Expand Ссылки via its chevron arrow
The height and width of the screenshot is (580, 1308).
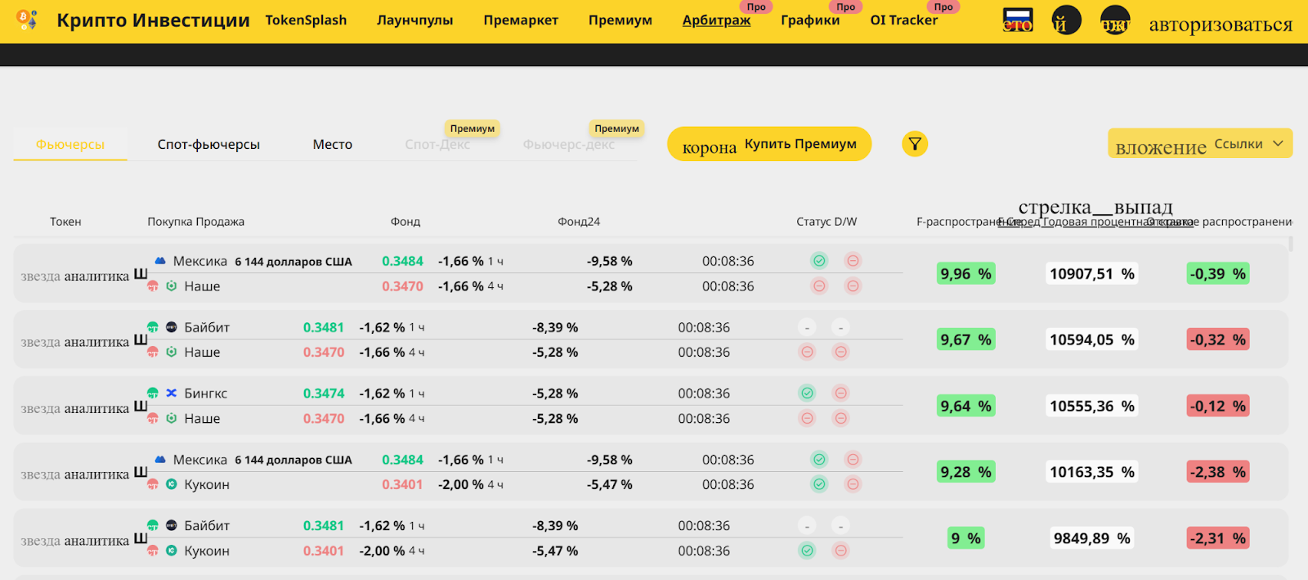pos(1278,144)
